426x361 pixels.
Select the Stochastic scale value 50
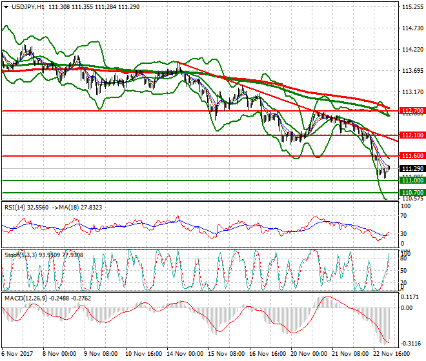tap(403, 271)
